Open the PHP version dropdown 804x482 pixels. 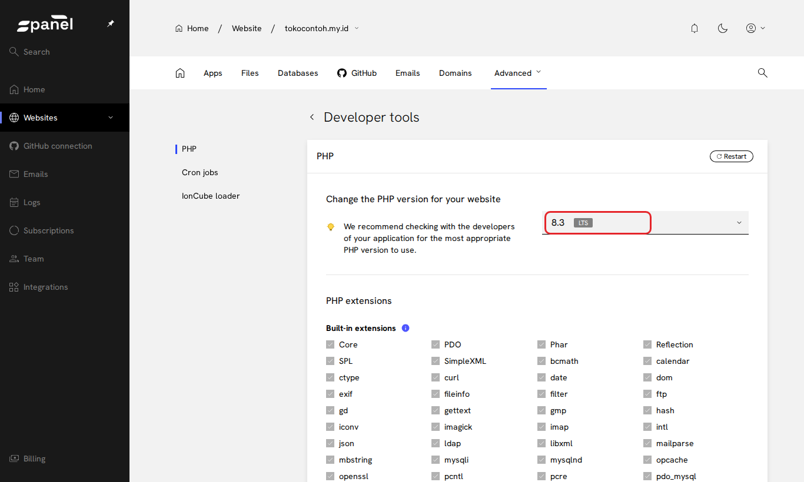pos(645,223)
